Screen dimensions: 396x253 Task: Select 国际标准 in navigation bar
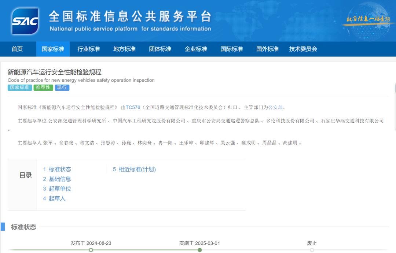231,49
